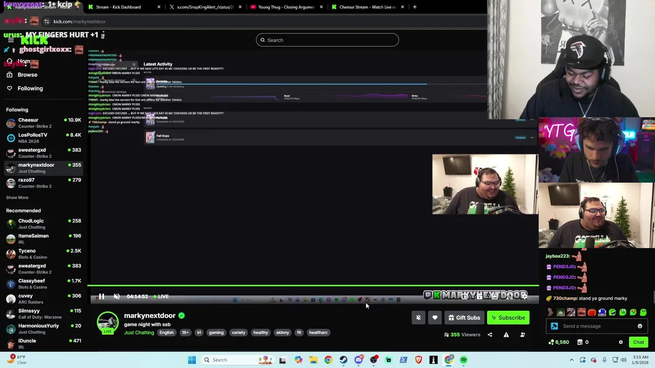The image size is (655, 368).
Task: Click the taskbar volume icon
Action: coord(624,360)
